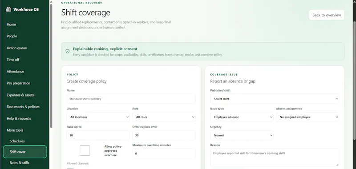
Task: Open Roles & skills in sidebar
Action: point(19,163)
